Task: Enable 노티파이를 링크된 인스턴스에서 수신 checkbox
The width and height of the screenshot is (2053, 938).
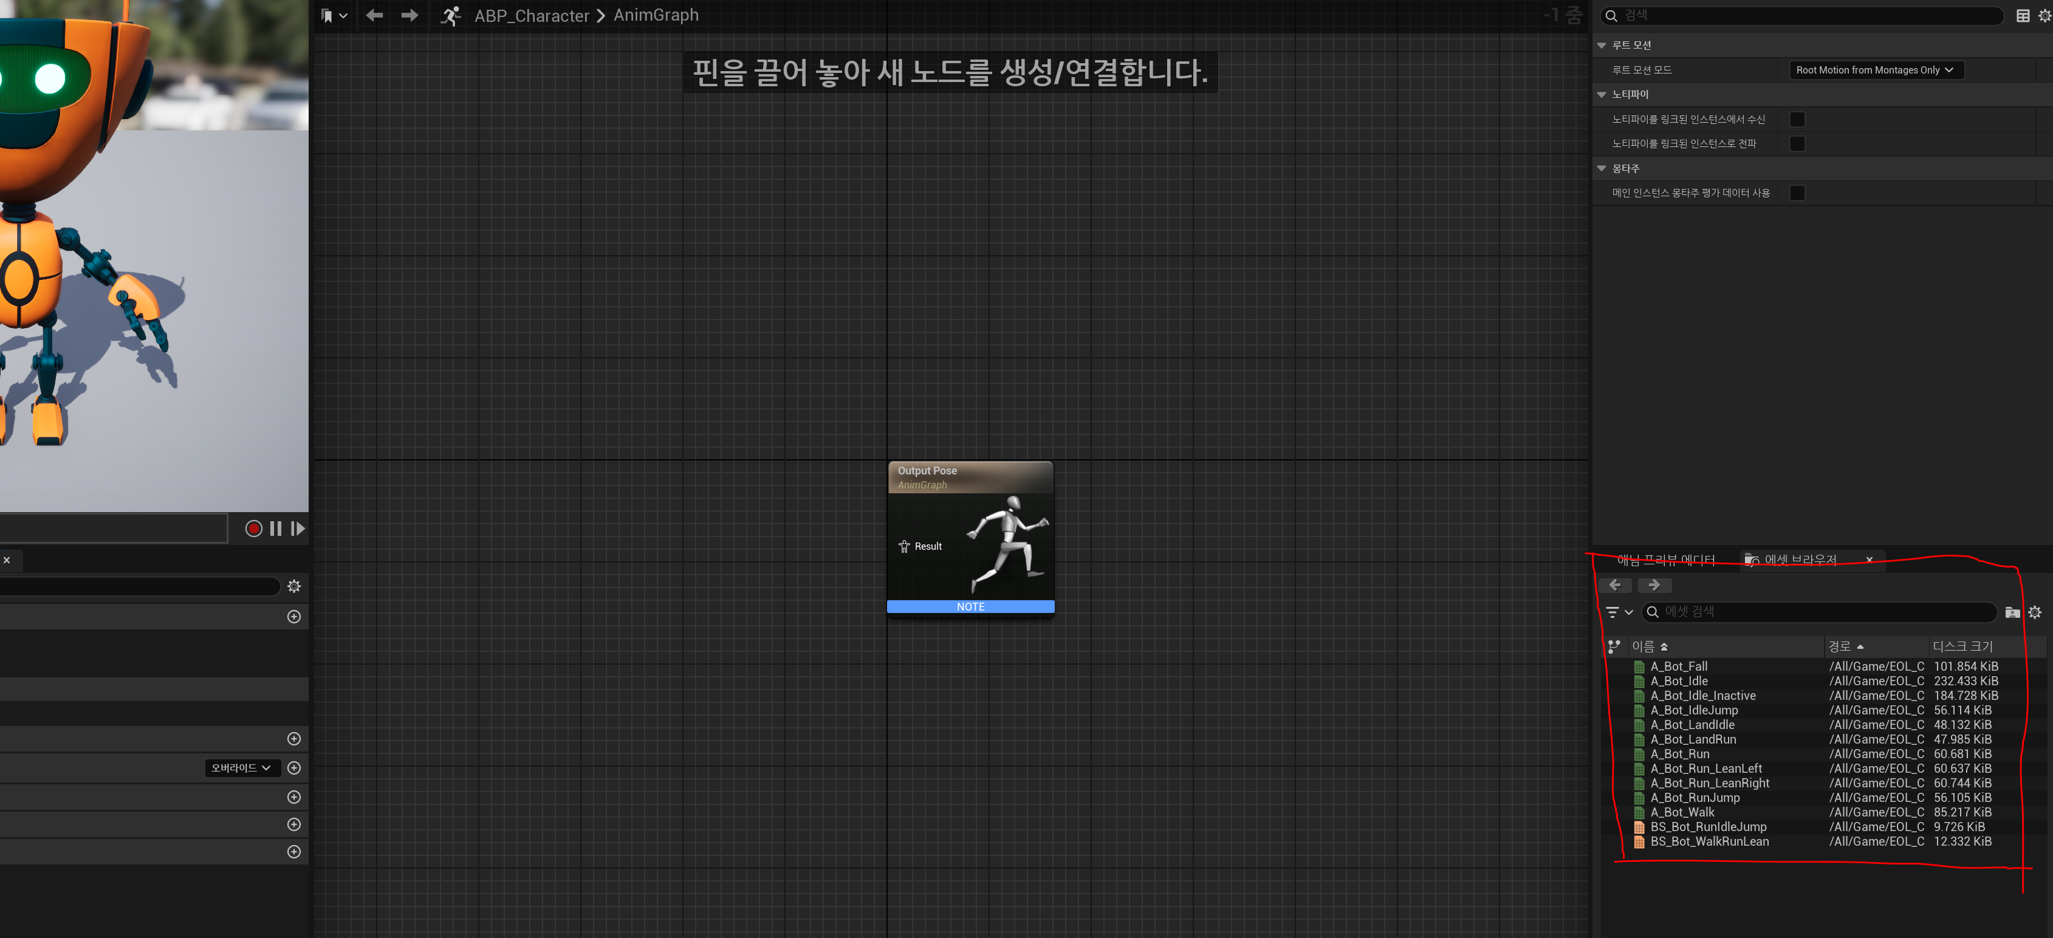Action: click(1797, 120)
